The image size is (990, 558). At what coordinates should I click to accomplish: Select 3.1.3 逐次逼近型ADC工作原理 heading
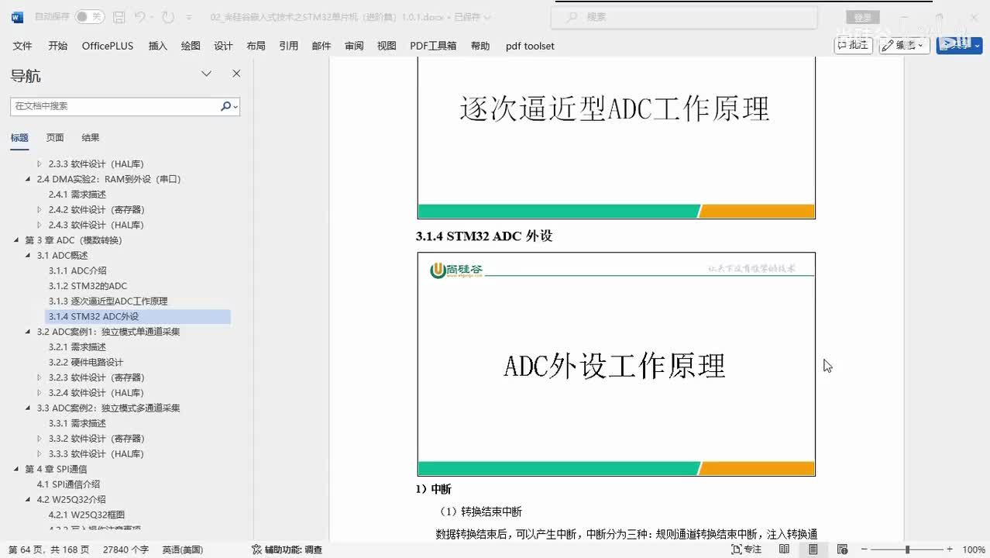click(x=108, y=301)
